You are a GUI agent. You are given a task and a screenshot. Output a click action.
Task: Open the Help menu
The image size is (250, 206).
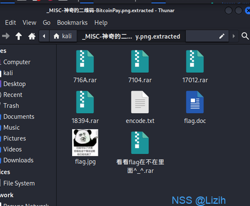click(x=101, y=23)
